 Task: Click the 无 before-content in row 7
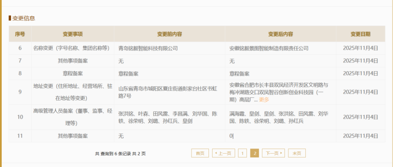[x=121, y=61]
